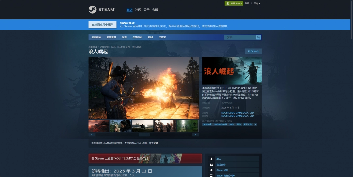This screenshot has height=177, width=353.
Task: Open the 社区中心 community hub button
Action: point(253,51)
